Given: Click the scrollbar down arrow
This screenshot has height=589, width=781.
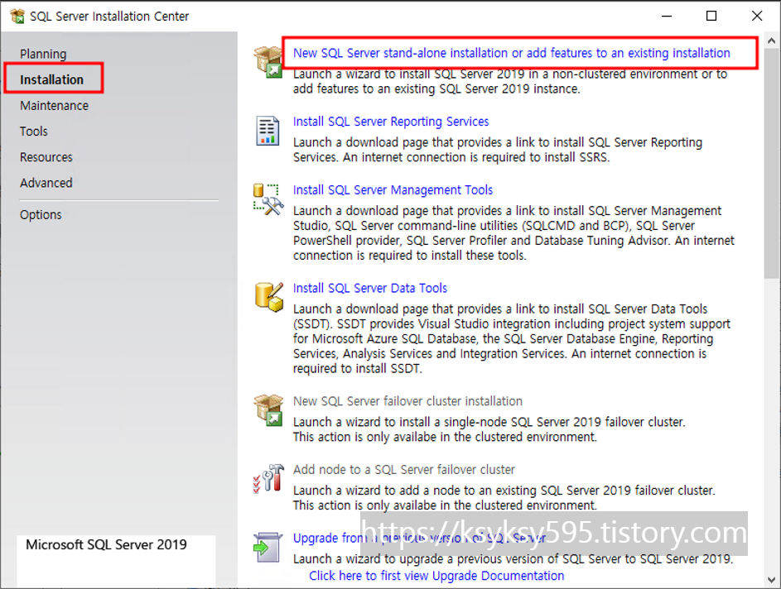Looking at the screenshot, I should pos(772,580).
